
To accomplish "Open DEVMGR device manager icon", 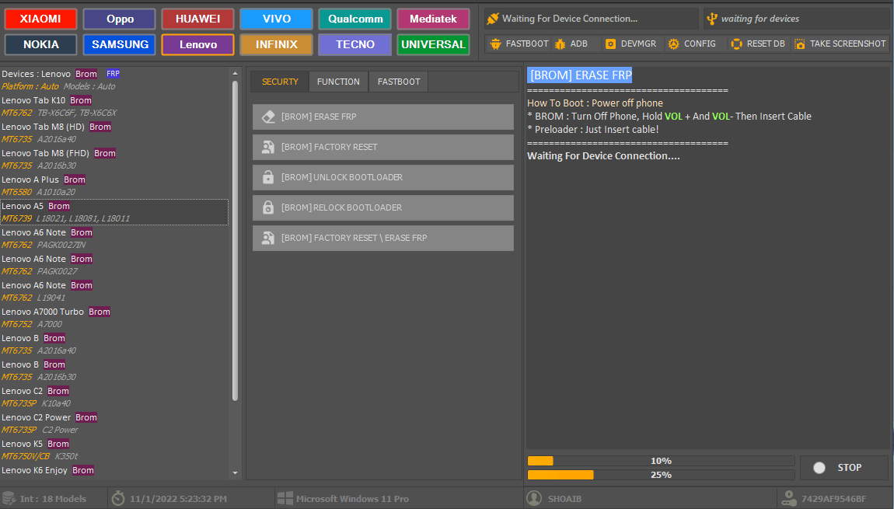I will coord(610,44).
